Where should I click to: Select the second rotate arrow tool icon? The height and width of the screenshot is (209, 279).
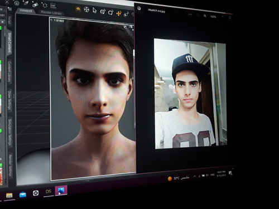(x=111, y=12)
